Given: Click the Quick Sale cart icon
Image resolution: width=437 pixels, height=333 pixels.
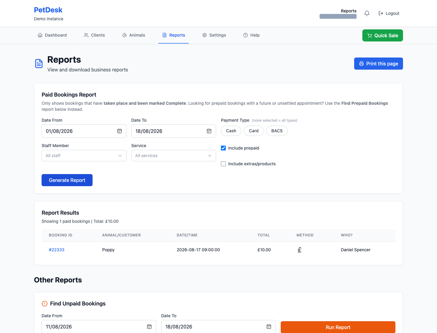Looking at the screenshot, I should click(x=370, y=35).
